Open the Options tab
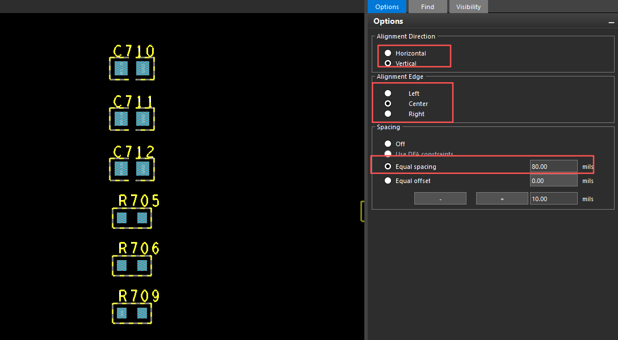This screenshot has width=618, height=340. point(387,7)
